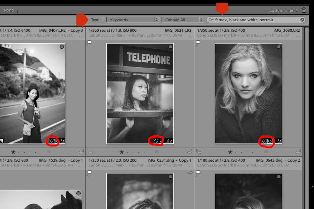Click the file name IMG_0231.dng
The image size is (314, 209).
(161, 160)
